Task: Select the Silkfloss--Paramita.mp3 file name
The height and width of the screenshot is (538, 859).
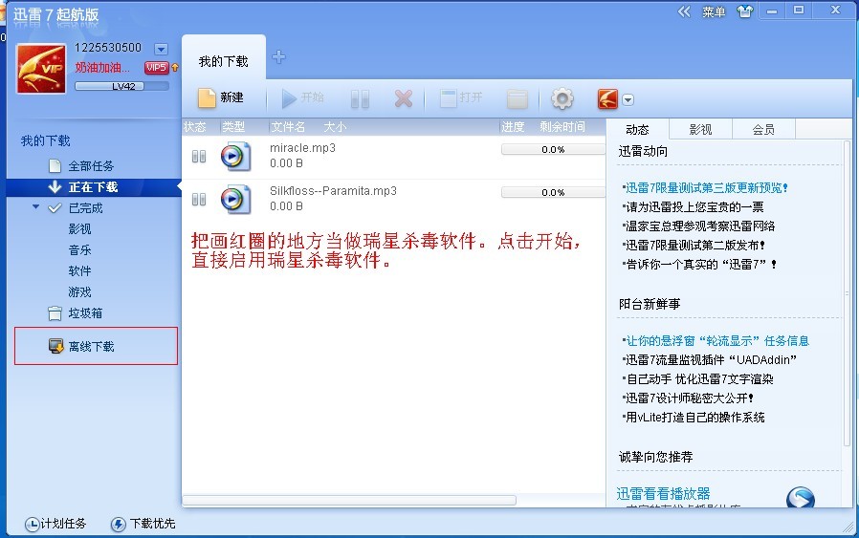Action: pos(333,191)
